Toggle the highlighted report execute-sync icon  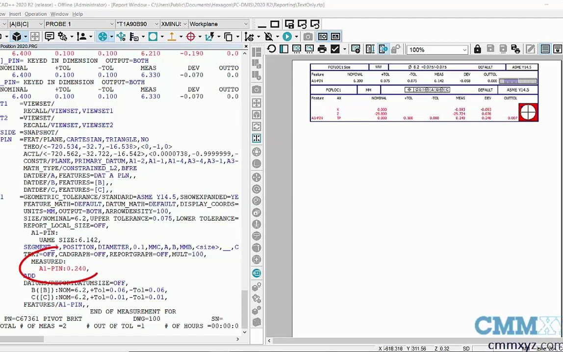tap(383, 49)
